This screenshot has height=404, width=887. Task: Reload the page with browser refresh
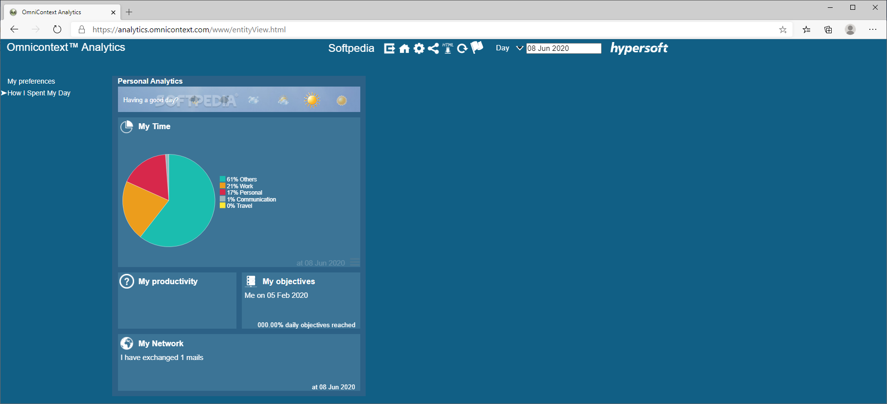[57, 29]
